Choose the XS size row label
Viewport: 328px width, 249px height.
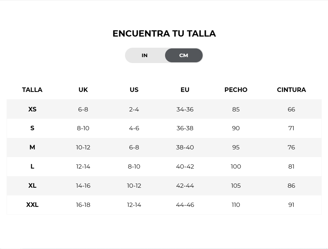coord(32,109)
